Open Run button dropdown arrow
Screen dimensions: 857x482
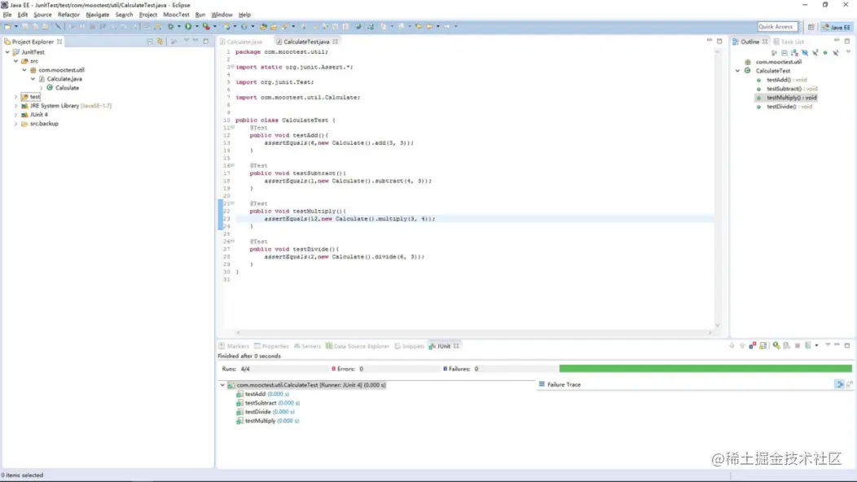click(197, 26)
